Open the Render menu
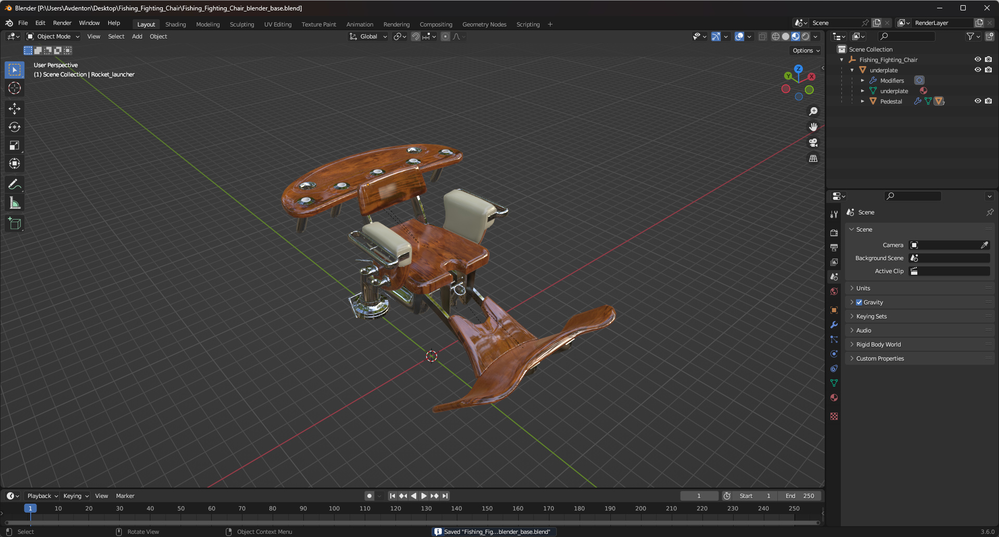This screenshot has height=537, width=999. [62, 23]
